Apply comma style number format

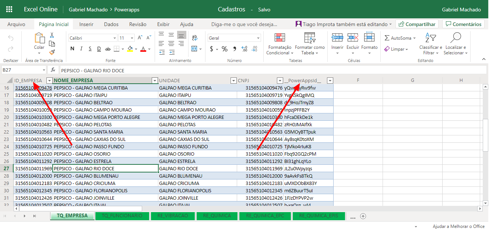pos(234,49)
